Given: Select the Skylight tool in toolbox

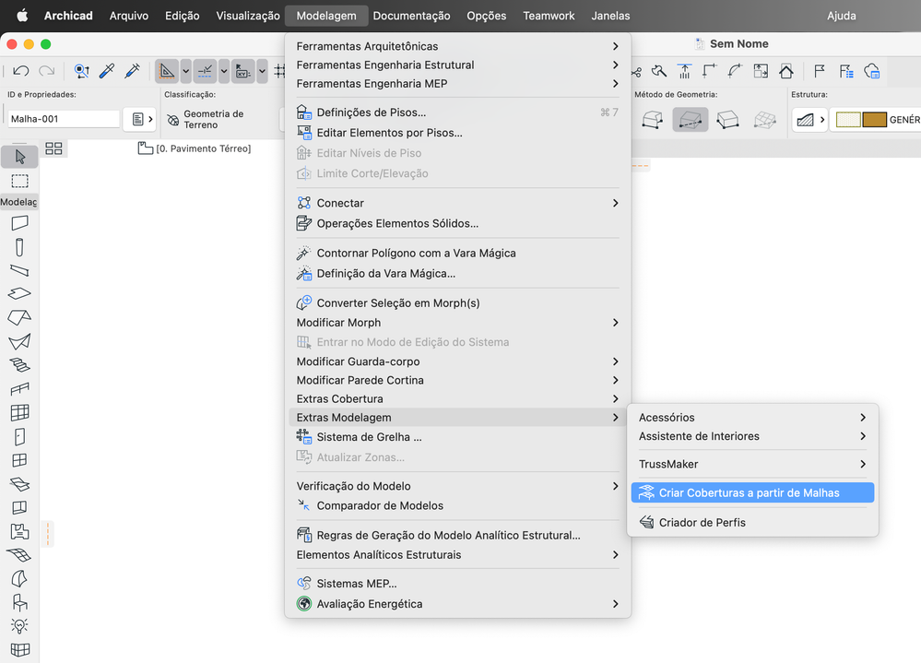Looking at the screenshot, I should [19, 484].
